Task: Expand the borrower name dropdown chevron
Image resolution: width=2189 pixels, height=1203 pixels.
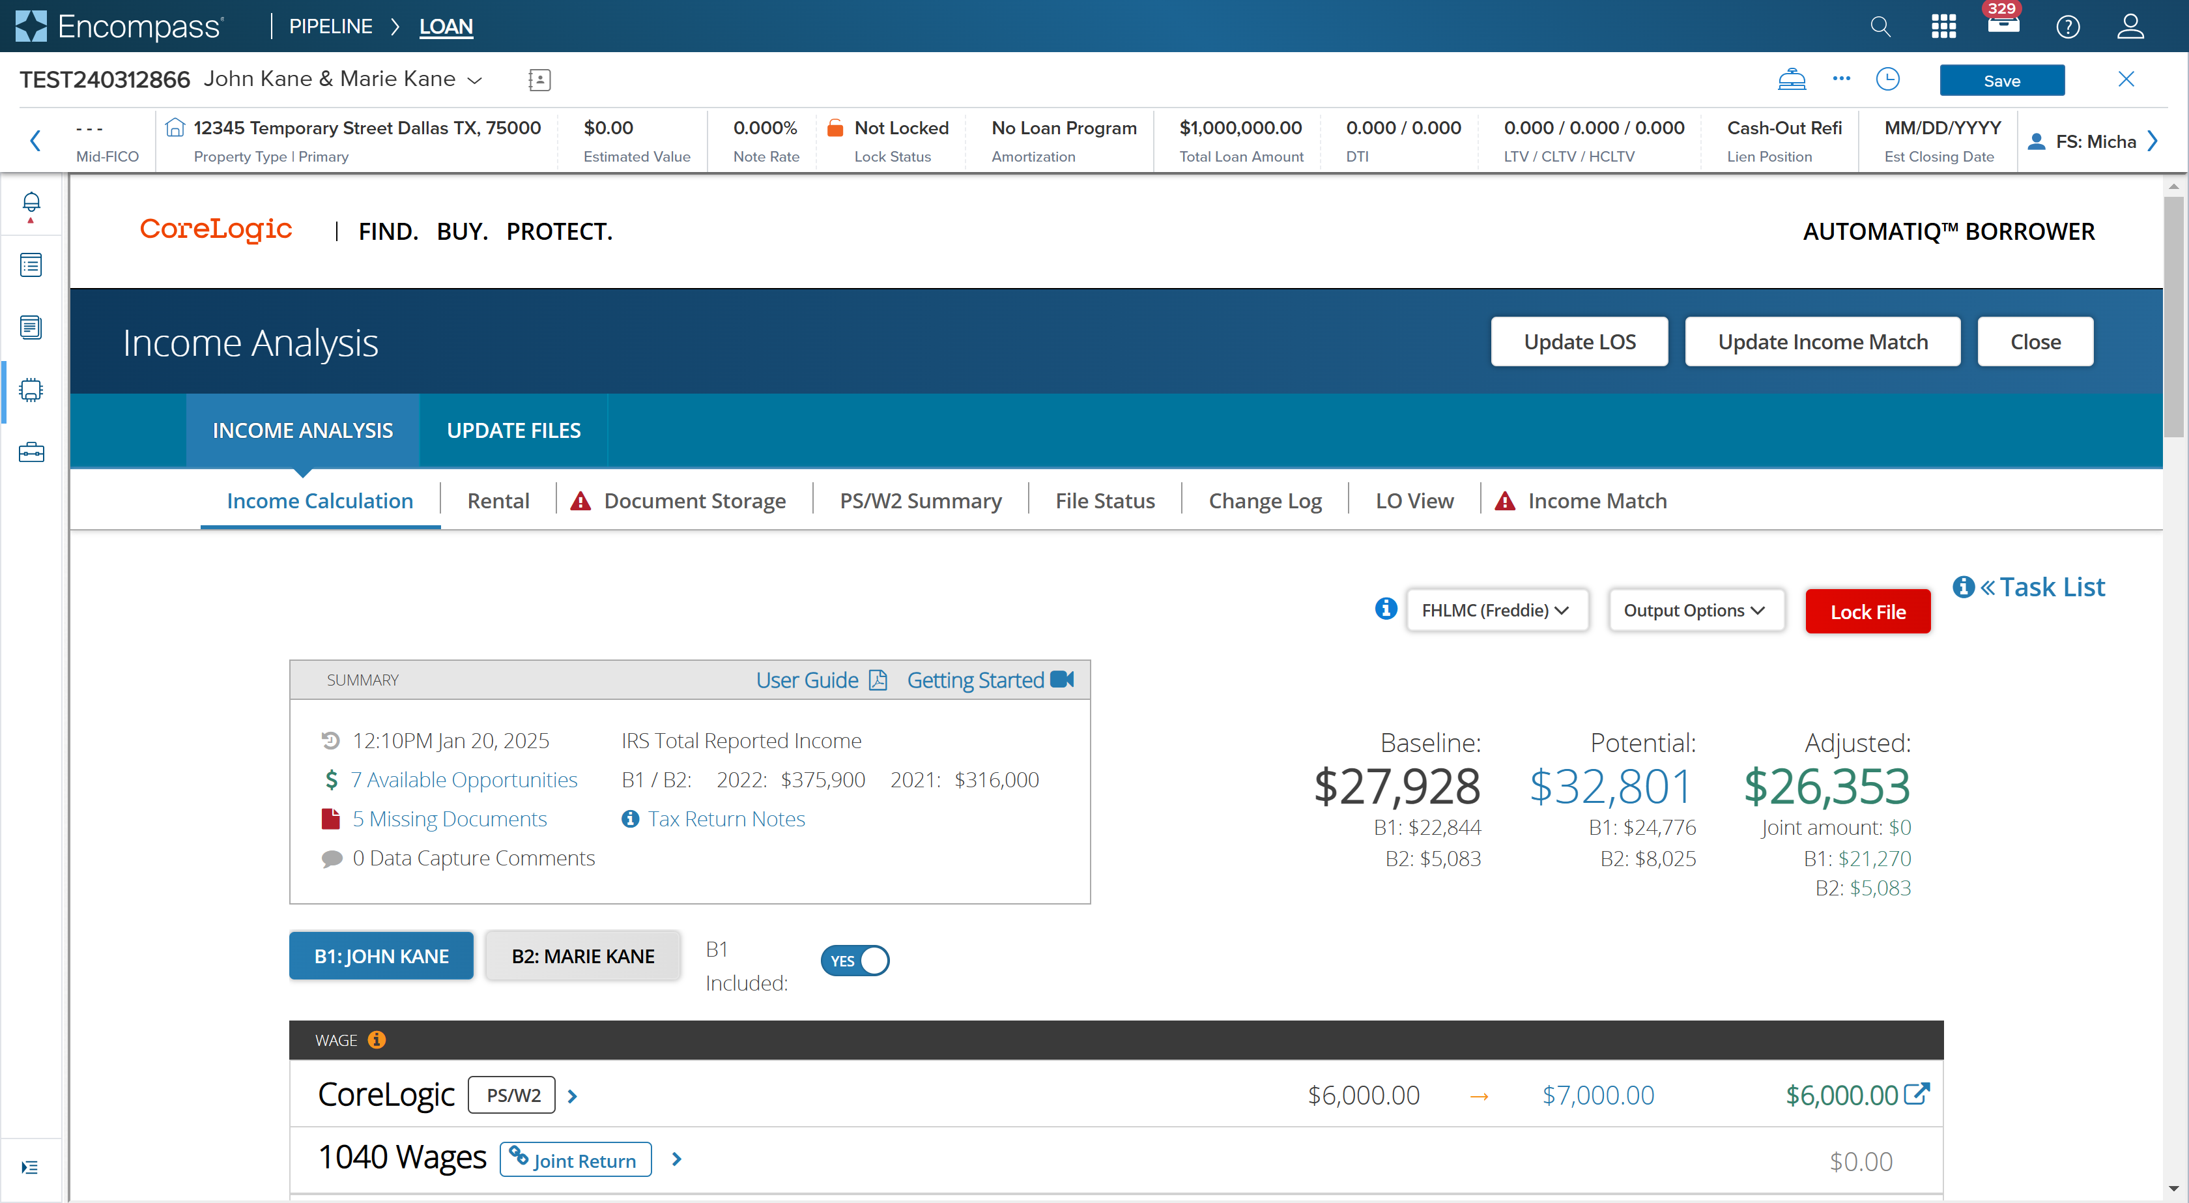Action: pyautogui.click(x=475, y=80)
